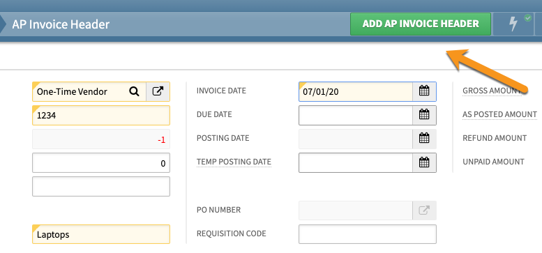Focus the Invoice Date field with 07/01/20

(x=356, y=91)
